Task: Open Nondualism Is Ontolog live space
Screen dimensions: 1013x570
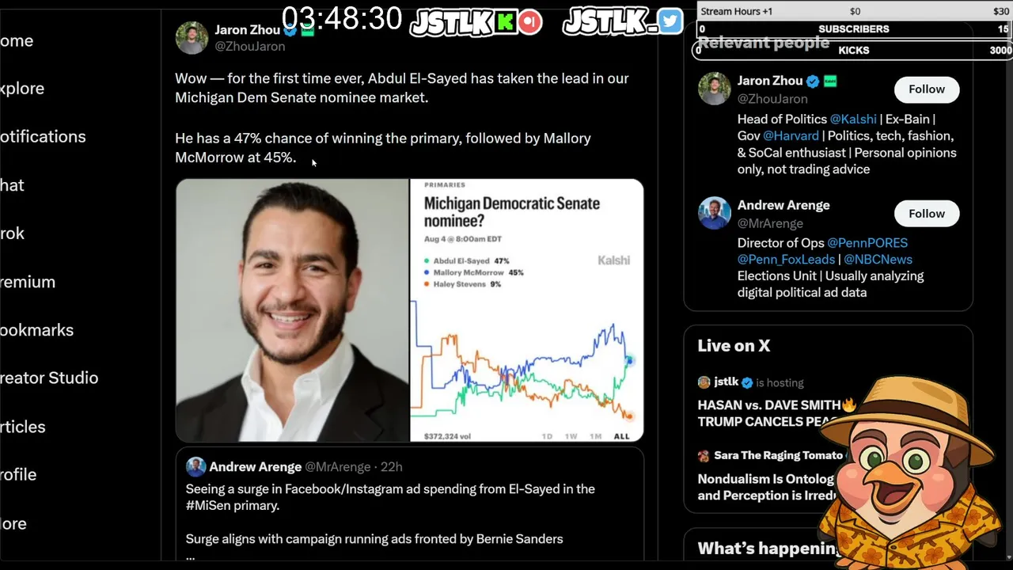Action: pyautogui.click(x=766, y=487)
